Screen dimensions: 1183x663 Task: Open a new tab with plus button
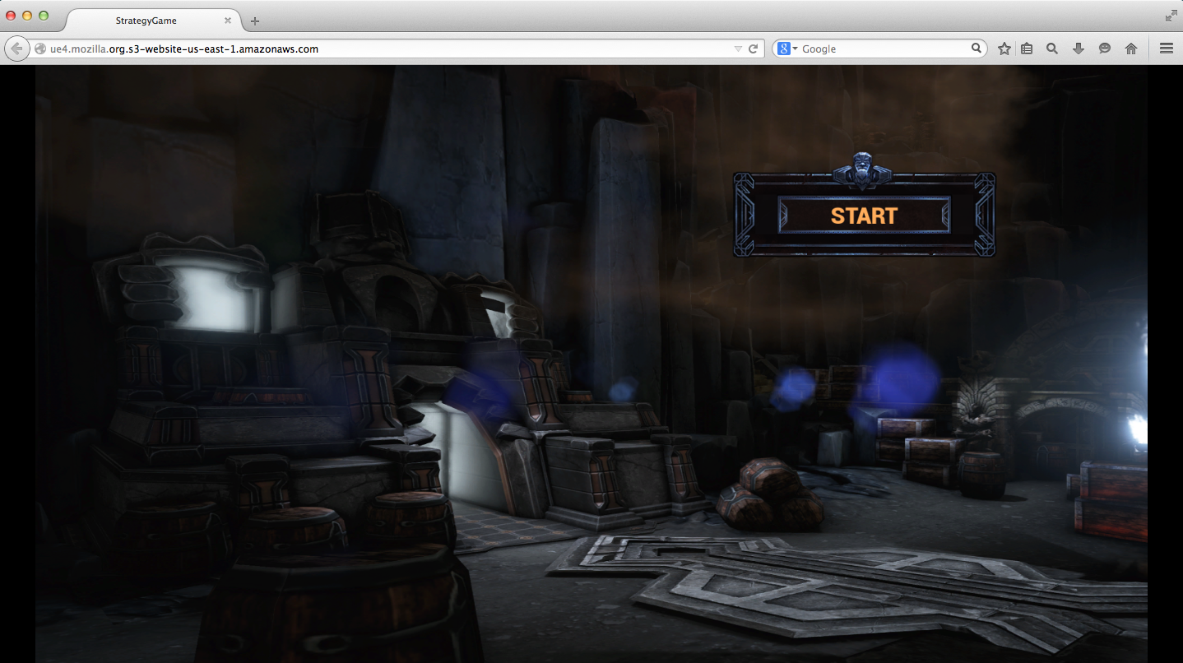click(255, 21)
